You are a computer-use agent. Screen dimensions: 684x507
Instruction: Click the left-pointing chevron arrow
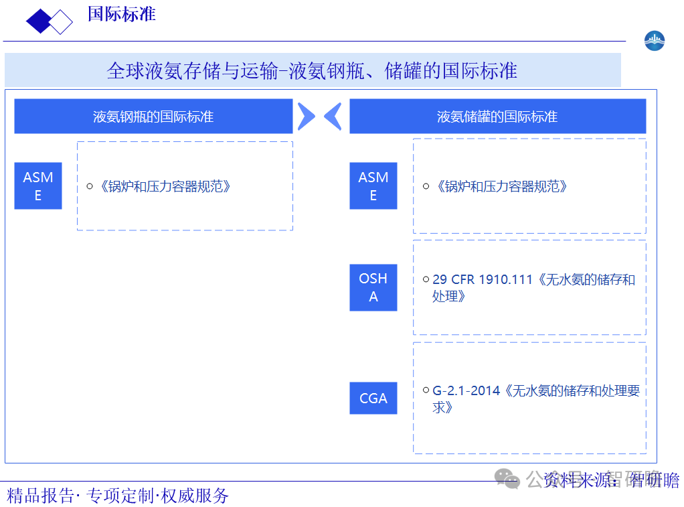pyautogui.click(x=333, y=117)
